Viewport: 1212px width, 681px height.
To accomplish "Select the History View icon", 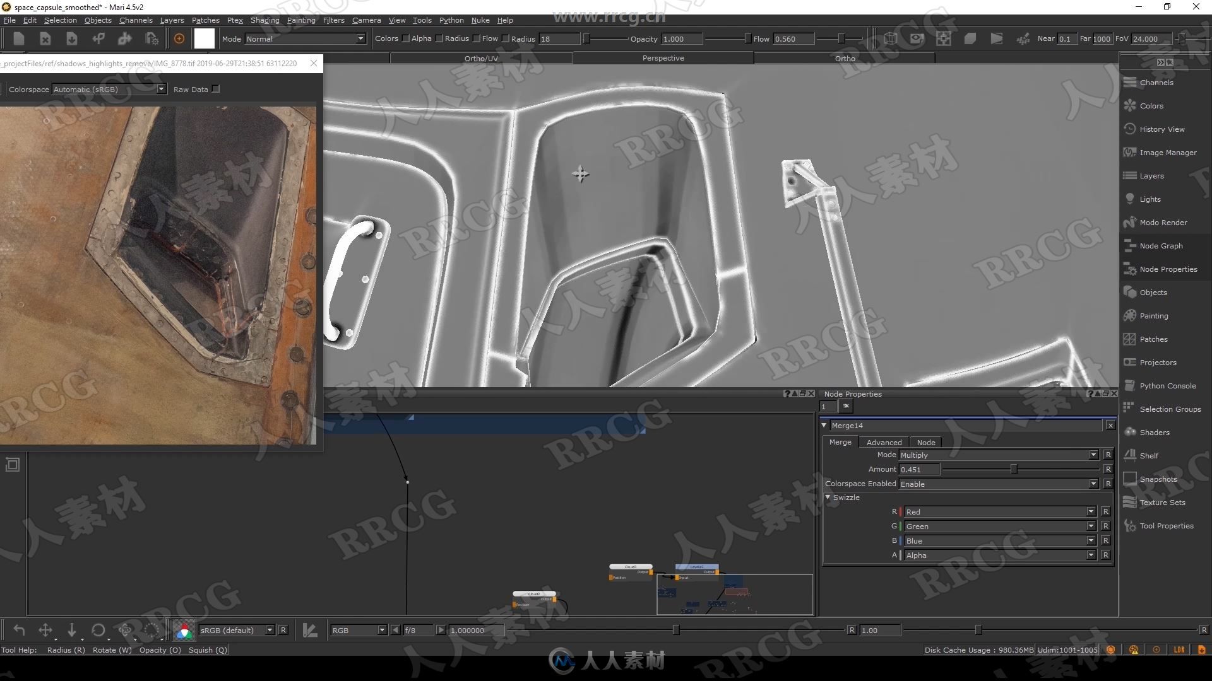I will coord(1131,128).
